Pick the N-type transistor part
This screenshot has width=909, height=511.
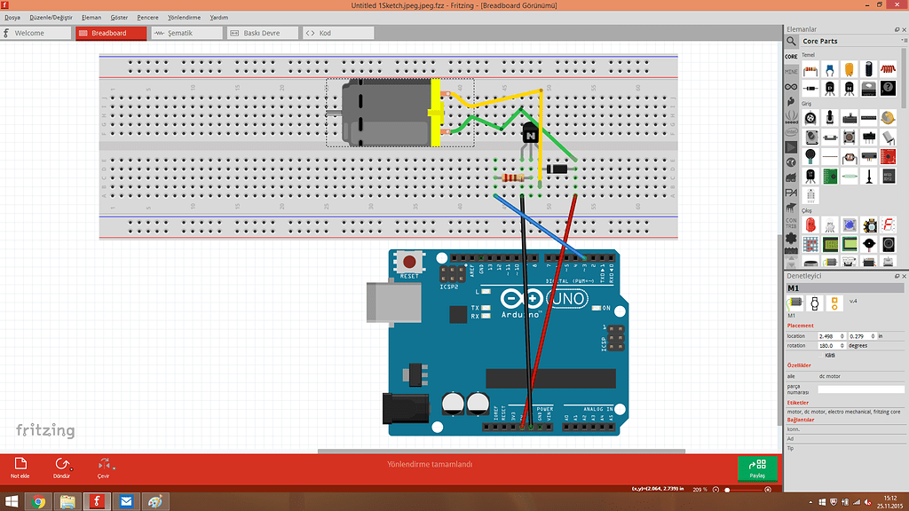point(850,89)
